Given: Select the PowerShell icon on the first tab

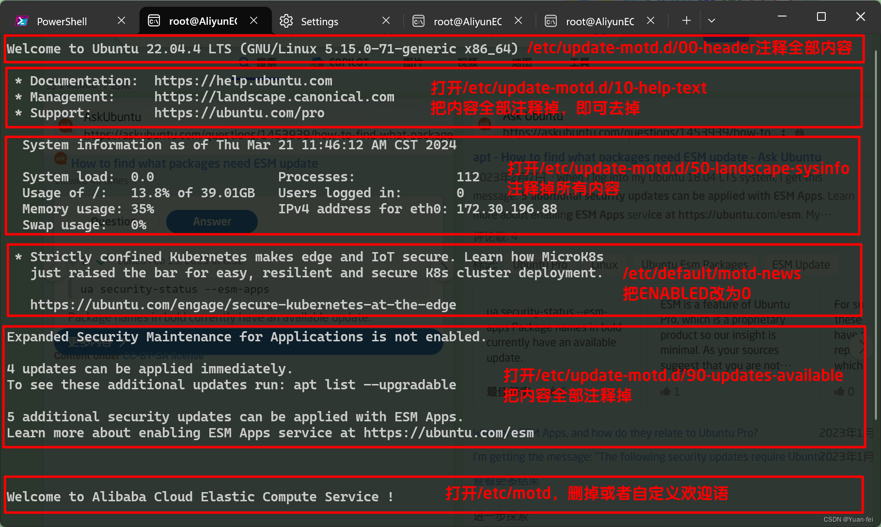Looking at the screenshot, I should tap(21, 21).
